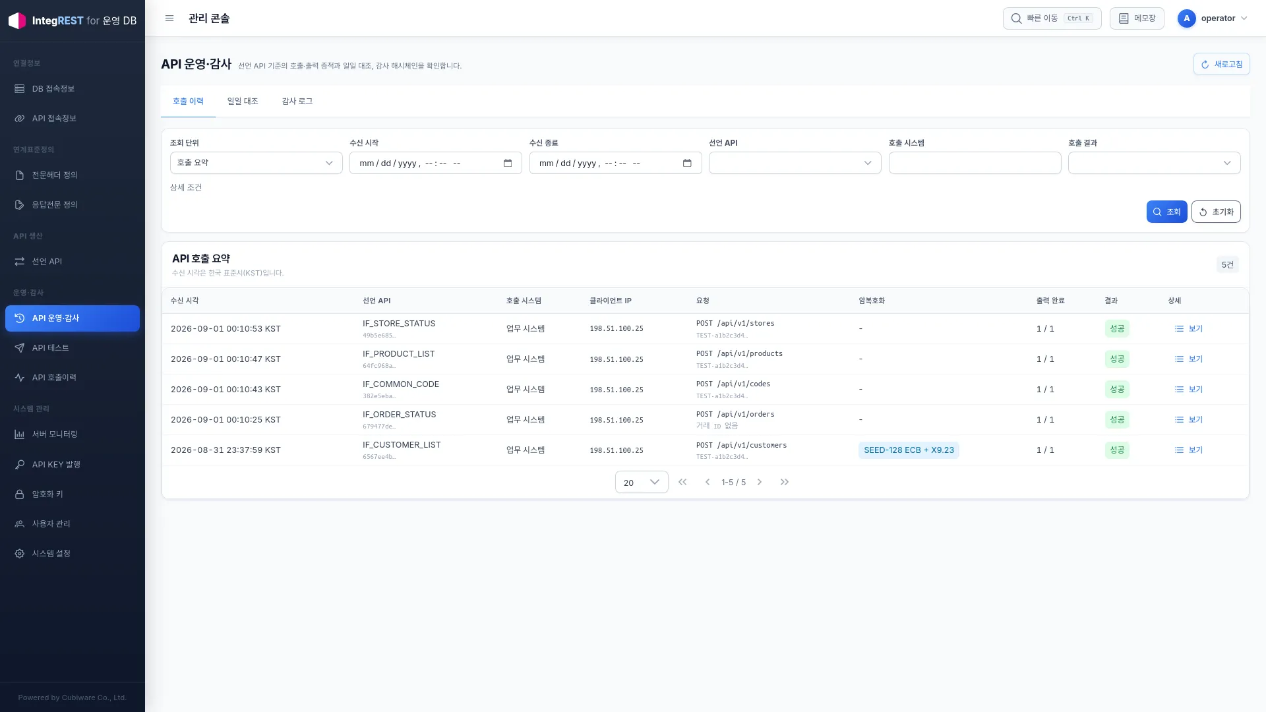Image resolution: width=1266 pixels, height=712 pixels.
Task: Open API 테스트 sidebar item
Action: coord(73,347)
